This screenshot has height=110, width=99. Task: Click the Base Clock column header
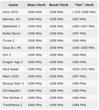click(37, 5)
